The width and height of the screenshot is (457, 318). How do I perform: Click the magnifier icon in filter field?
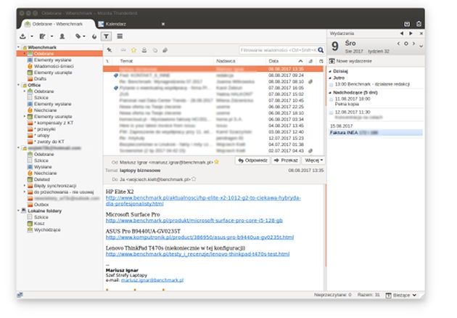(x=321, y=50)
